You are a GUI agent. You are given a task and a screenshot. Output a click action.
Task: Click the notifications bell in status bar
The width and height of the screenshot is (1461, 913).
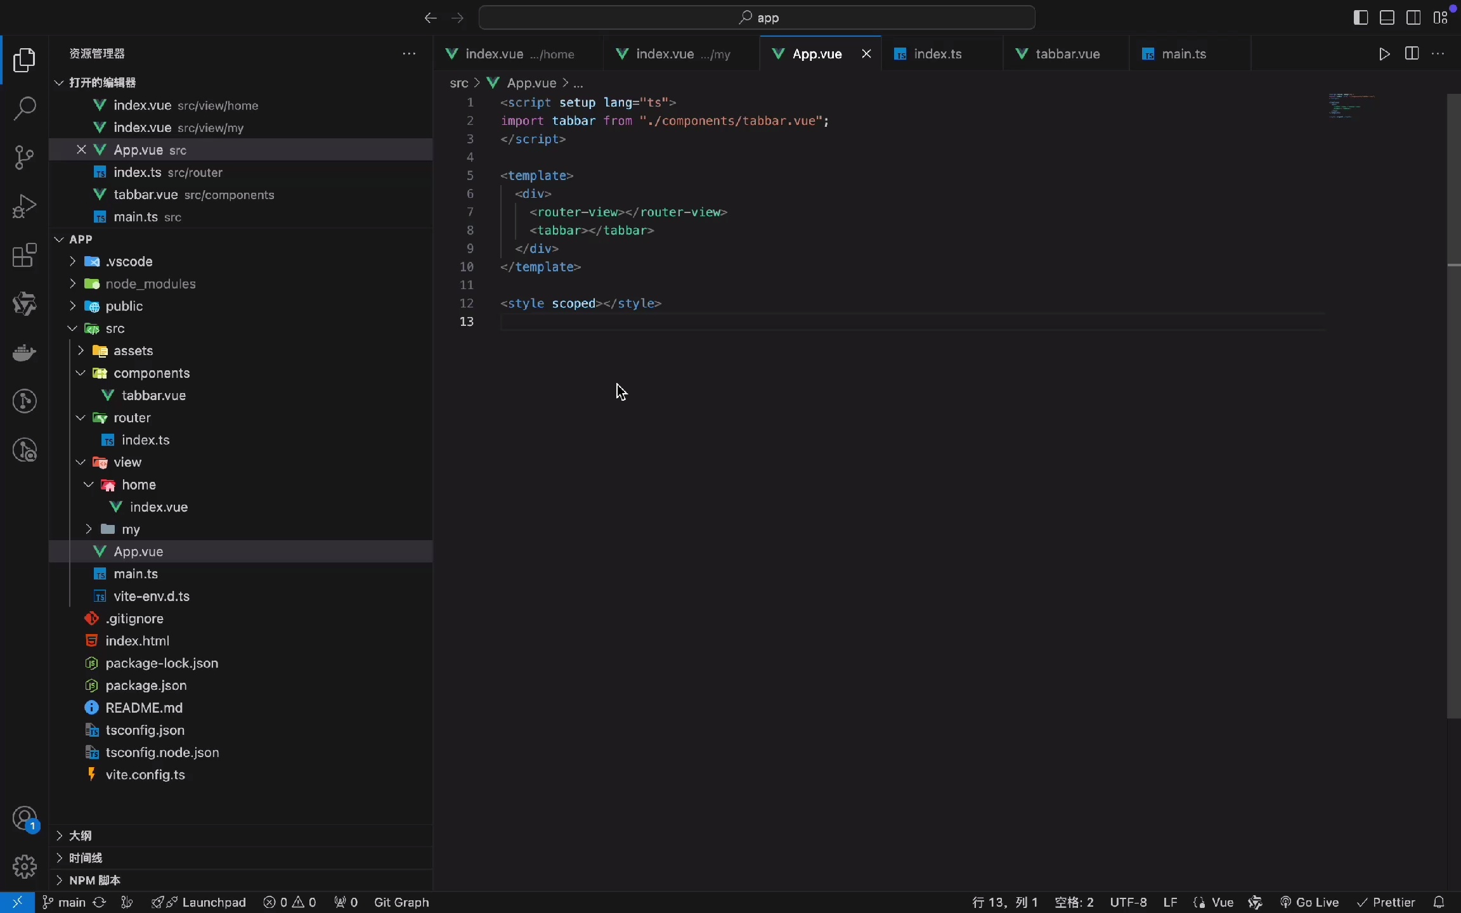[1438, 902]
